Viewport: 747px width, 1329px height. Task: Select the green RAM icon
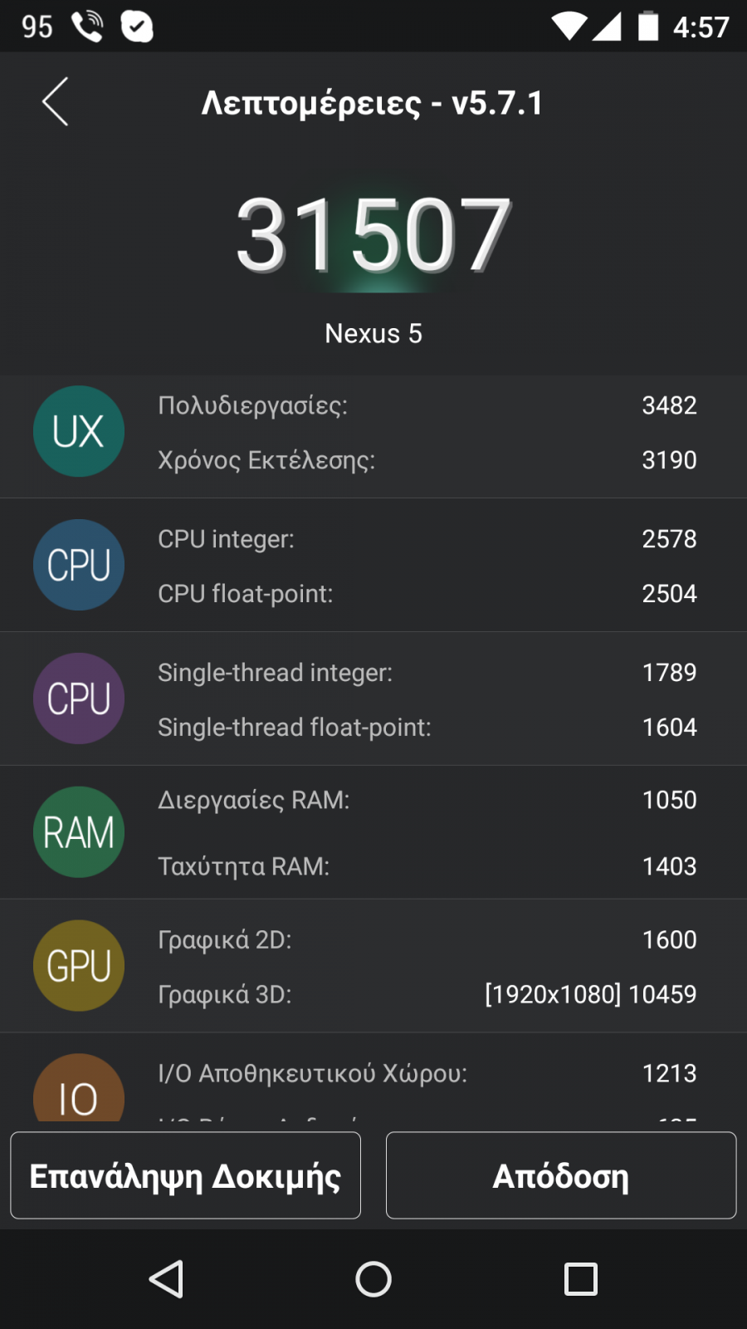79,832
